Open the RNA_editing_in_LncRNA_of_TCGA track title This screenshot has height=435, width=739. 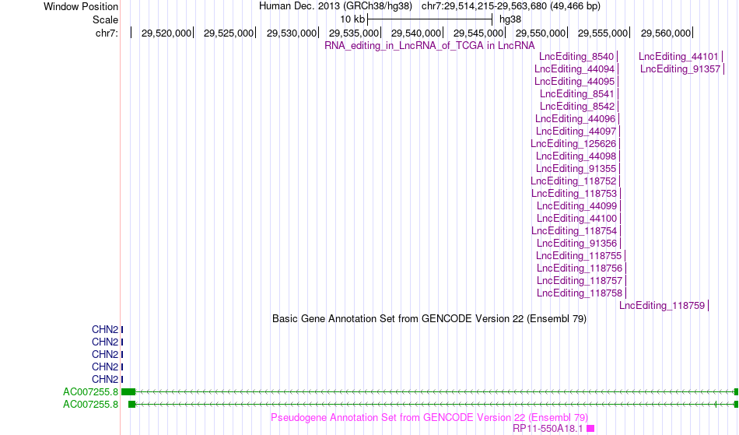[x=429, y=45]
